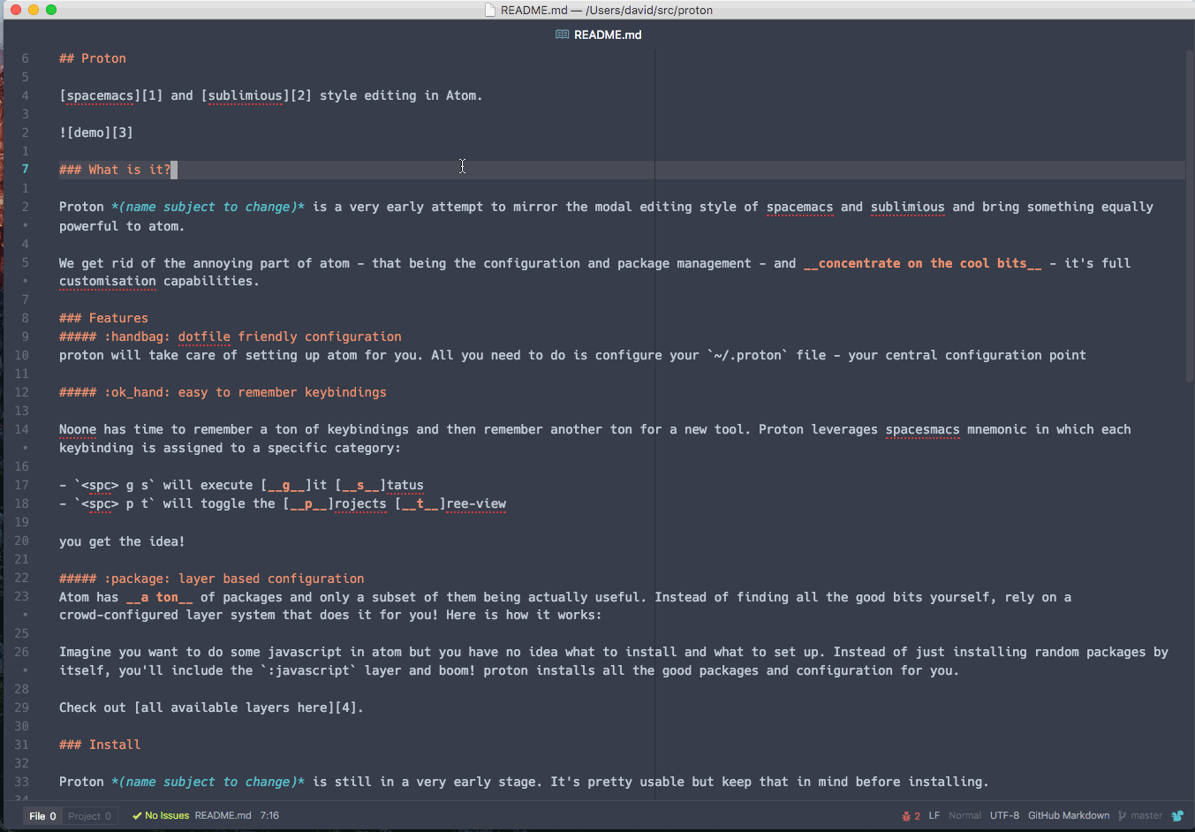Click the README.md tab in the tab bar

click(598, 34)
